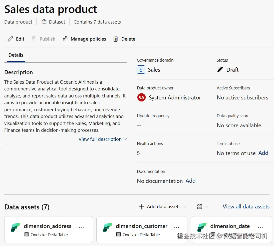Screen dimensions: 274x246
Task: Click the Description section heading
Action: click(x=19, y=72)
